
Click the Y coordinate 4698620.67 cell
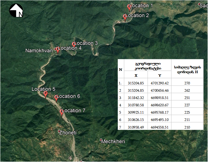[159, 105]
